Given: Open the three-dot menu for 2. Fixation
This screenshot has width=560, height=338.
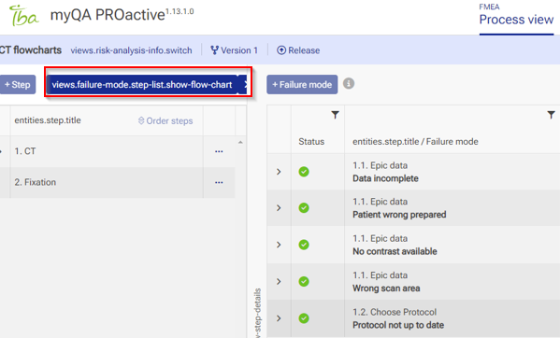Looking at the screenshot, I should coord(219,182).
